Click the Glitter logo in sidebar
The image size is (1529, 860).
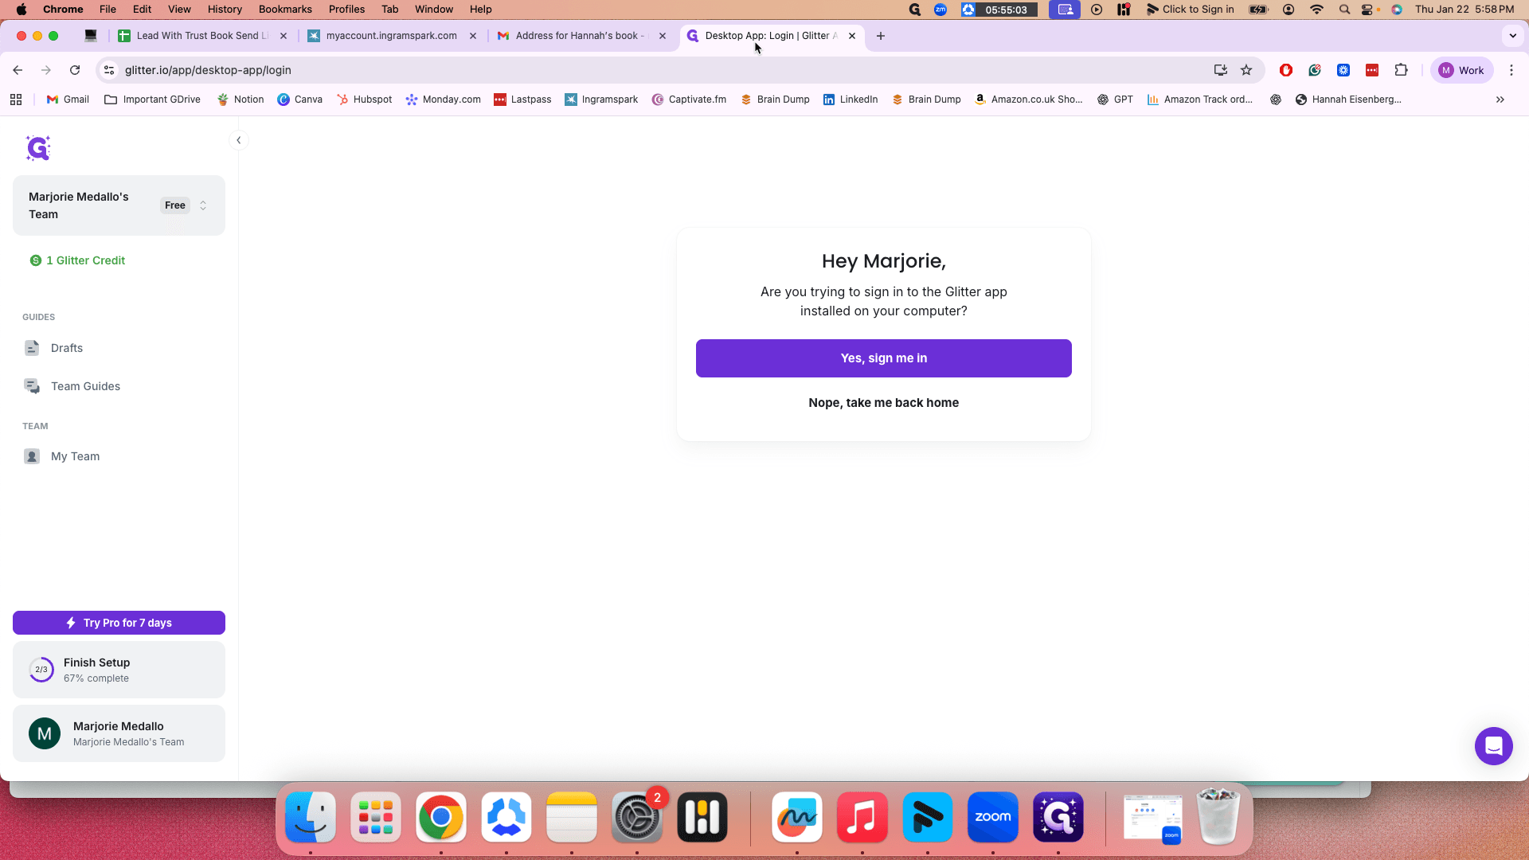pos(38,148)
